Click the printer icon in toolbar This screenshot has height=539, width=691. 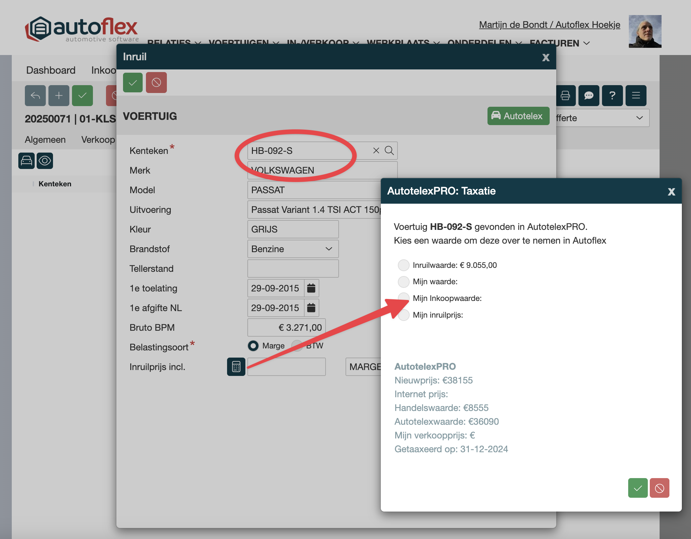(x=565, y=95)
